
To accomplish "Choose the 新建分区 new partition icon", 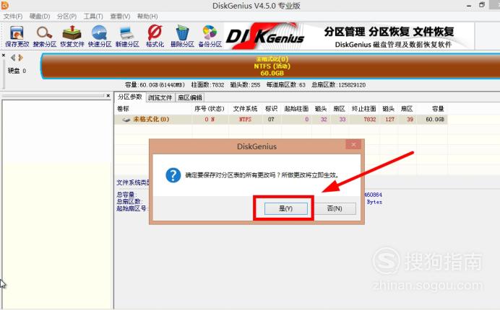I will click(127, 36).
